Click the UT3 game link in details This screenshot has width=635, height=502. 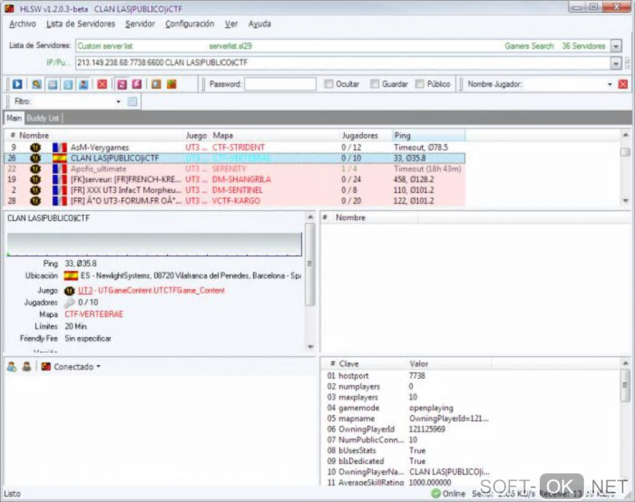85,291
